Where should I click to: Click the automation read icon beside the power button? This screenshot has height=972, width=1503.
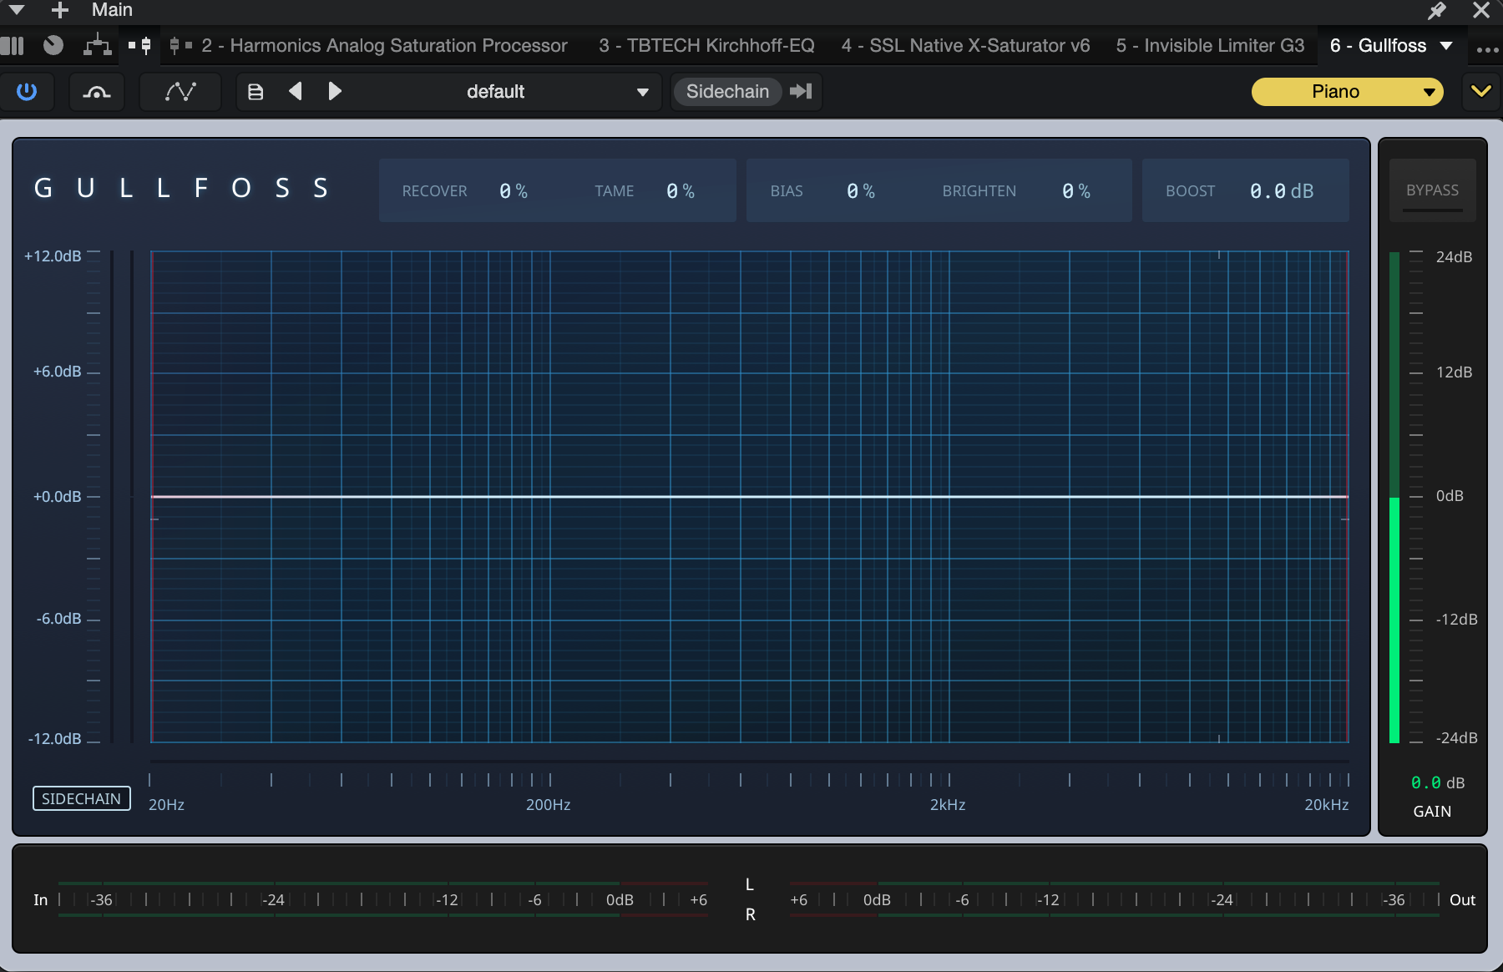(x=97, y=92)
